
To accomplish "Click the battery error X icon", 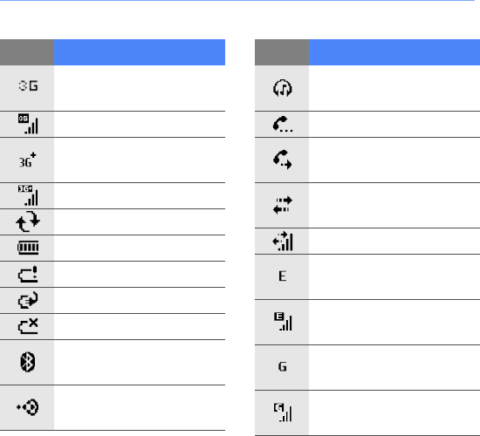I will pos(28,326).
